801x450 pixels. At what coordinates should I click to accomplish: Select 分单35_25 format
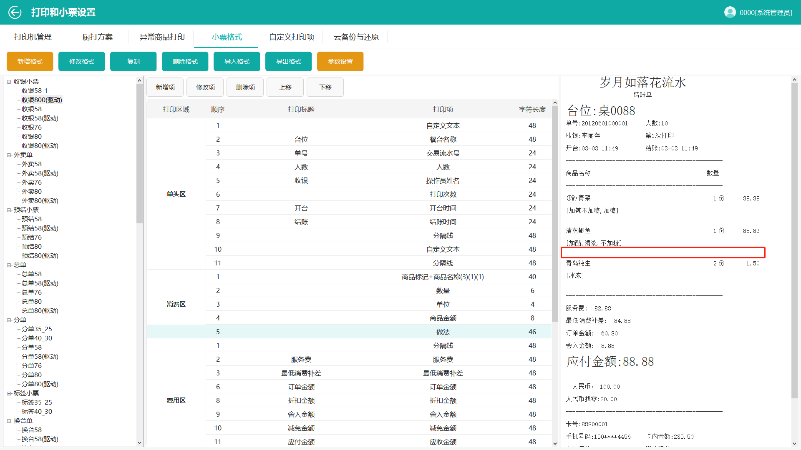[37, 329]
